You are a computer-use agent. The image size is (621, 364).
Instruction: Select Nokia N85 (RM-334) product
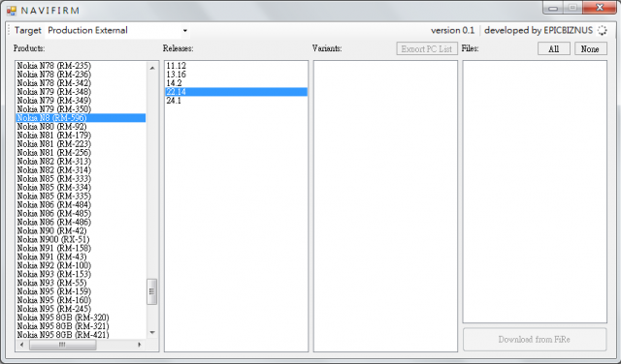[x=81, y=188]
